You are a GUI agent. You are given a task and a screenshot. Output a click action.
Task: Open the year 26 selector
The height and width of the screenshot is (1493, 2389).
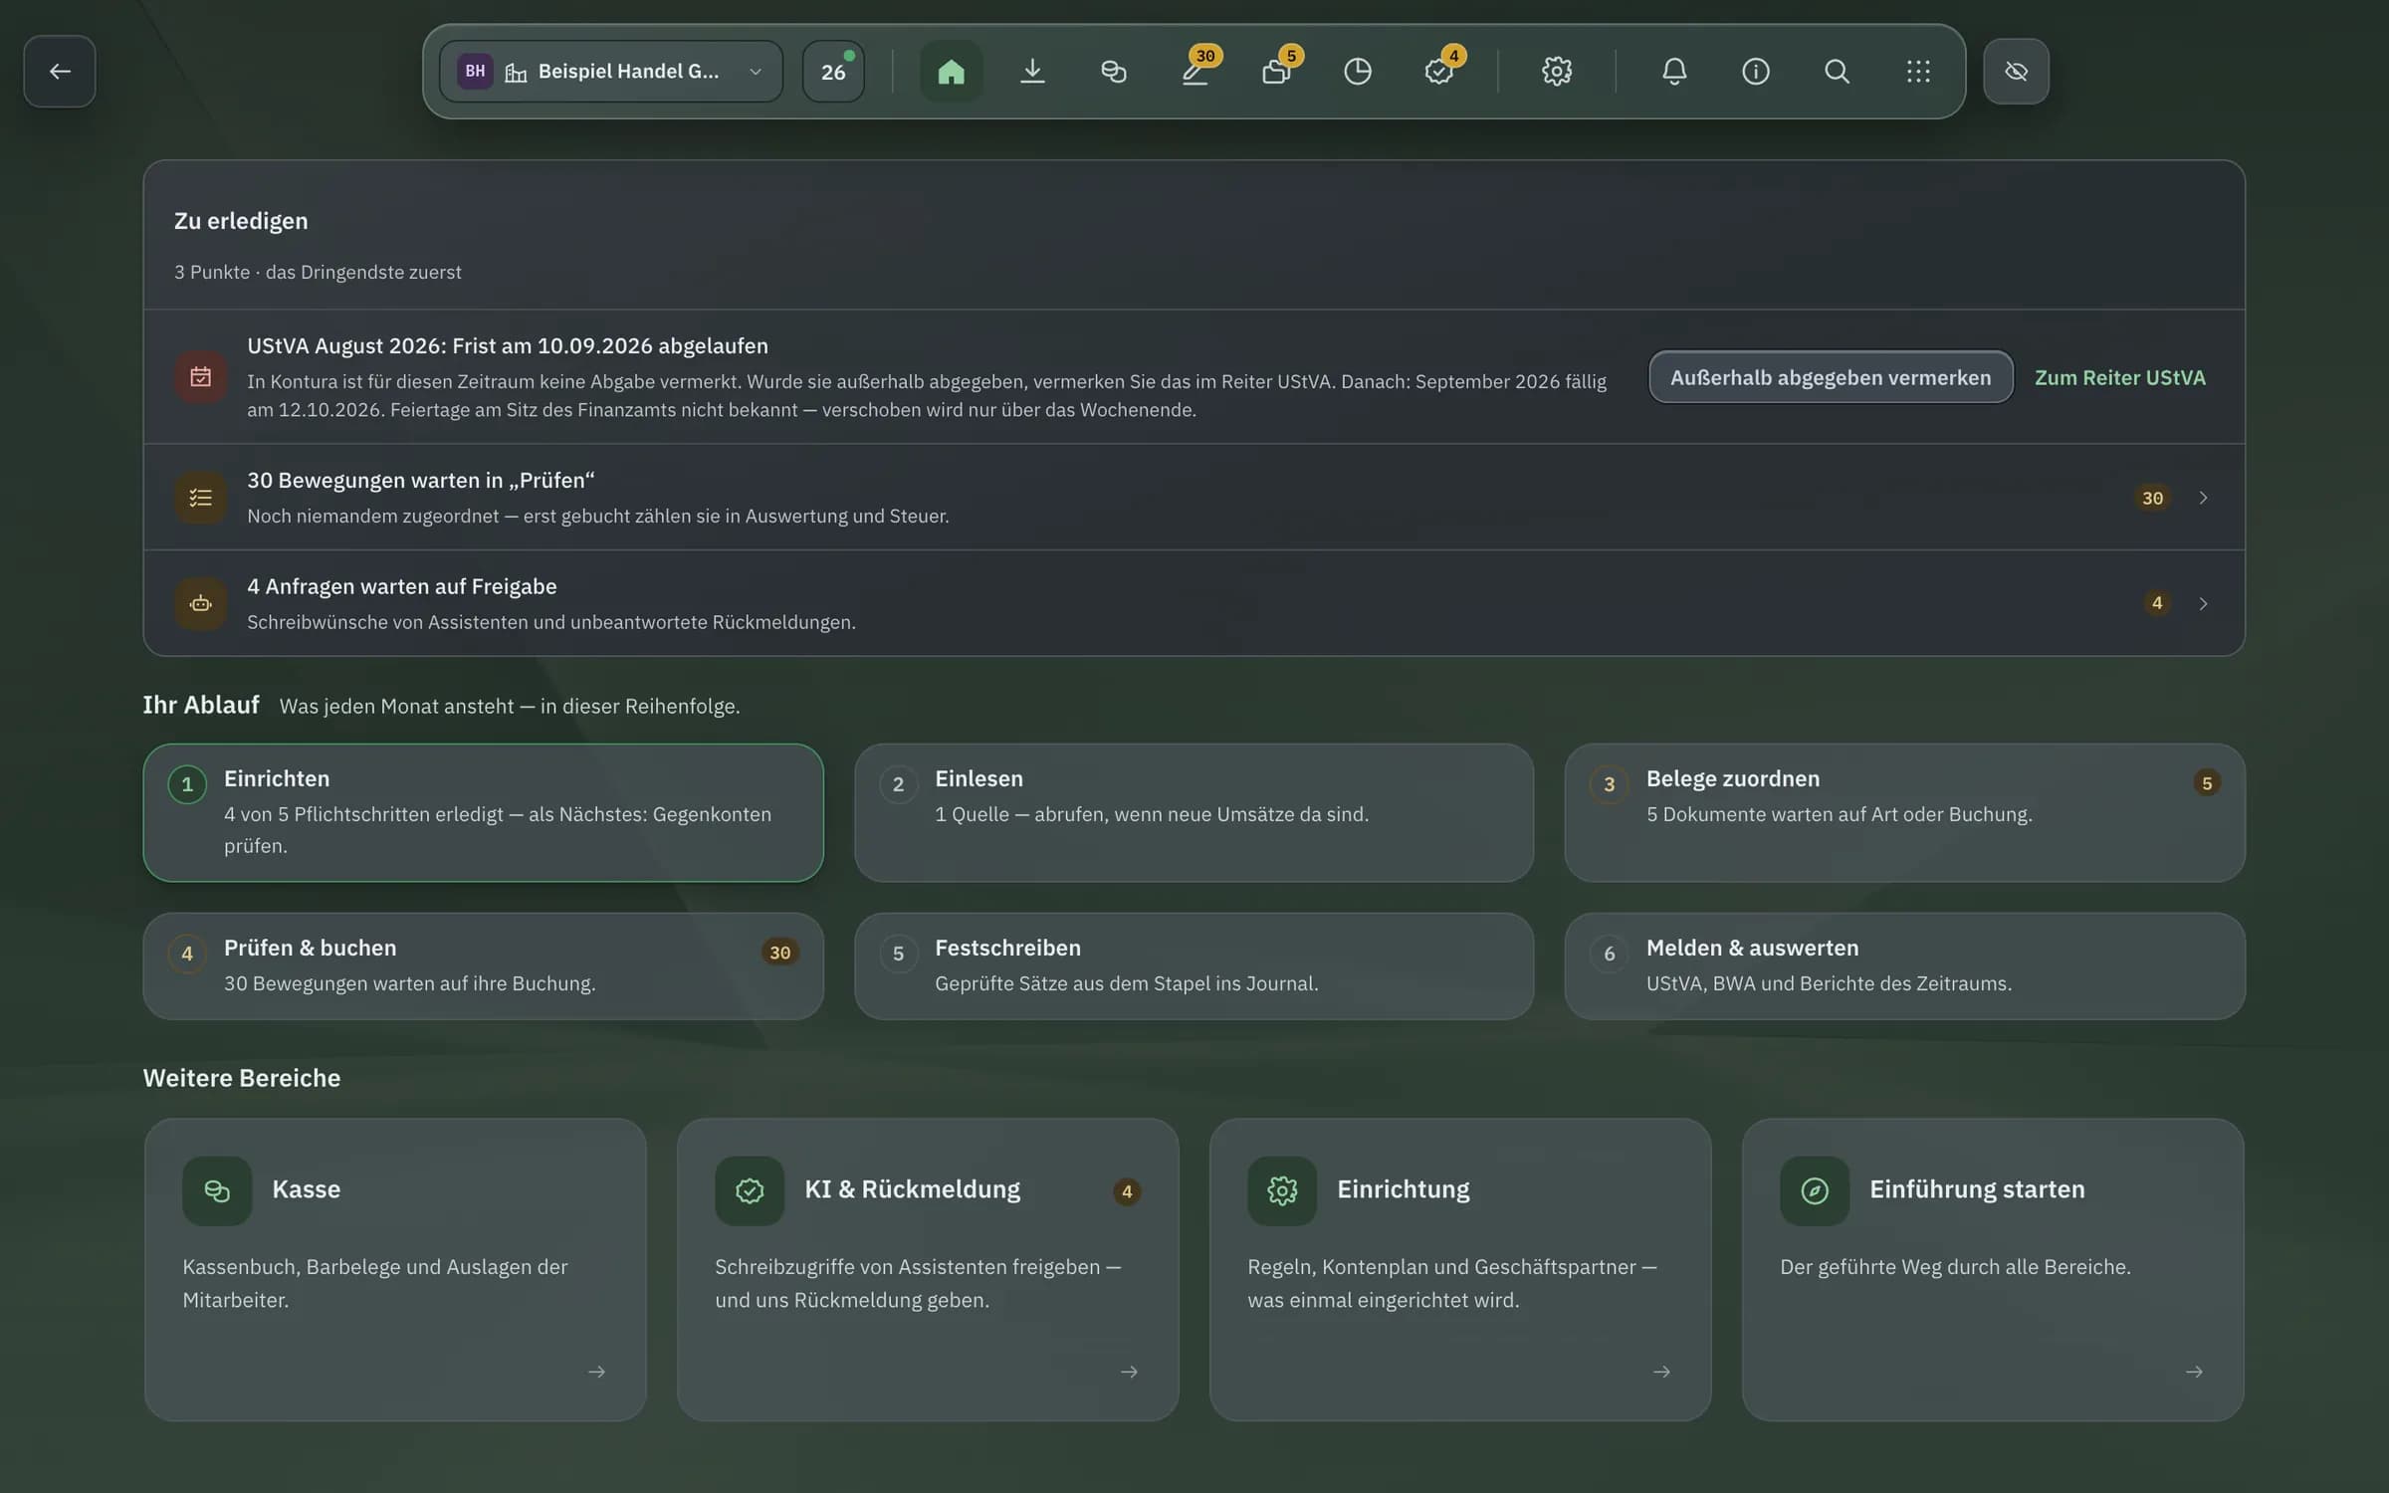(833, 71)
